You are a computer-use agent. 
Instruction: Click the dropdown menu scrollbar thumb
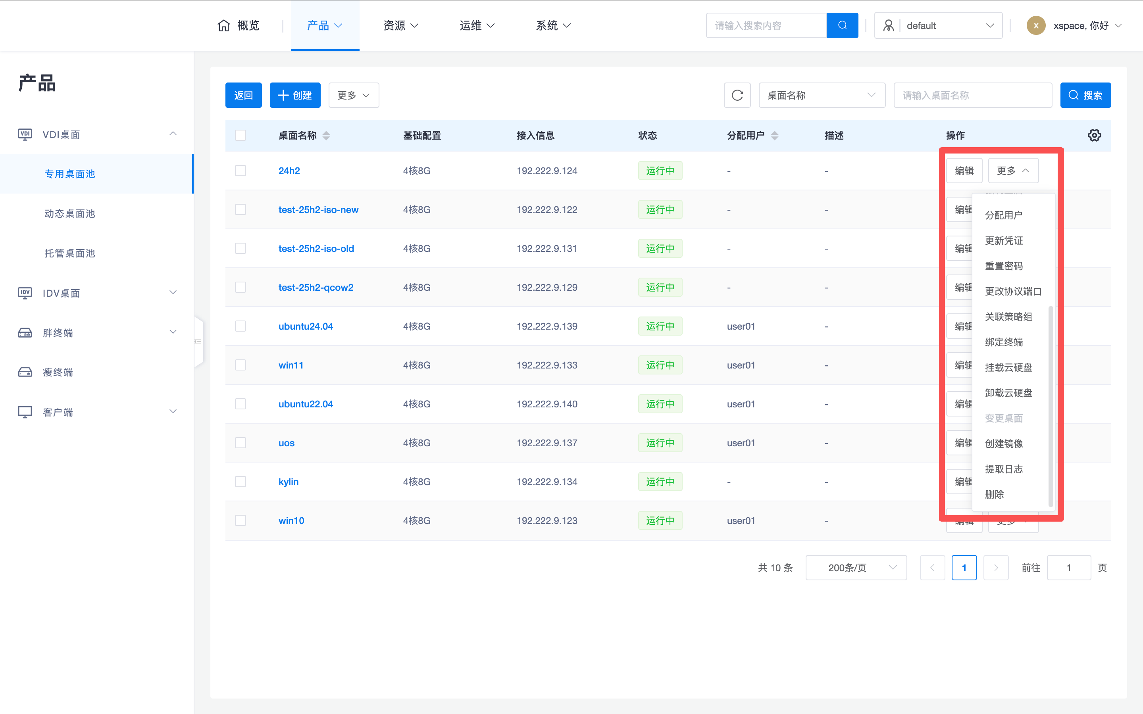[x=1051, y=406]
